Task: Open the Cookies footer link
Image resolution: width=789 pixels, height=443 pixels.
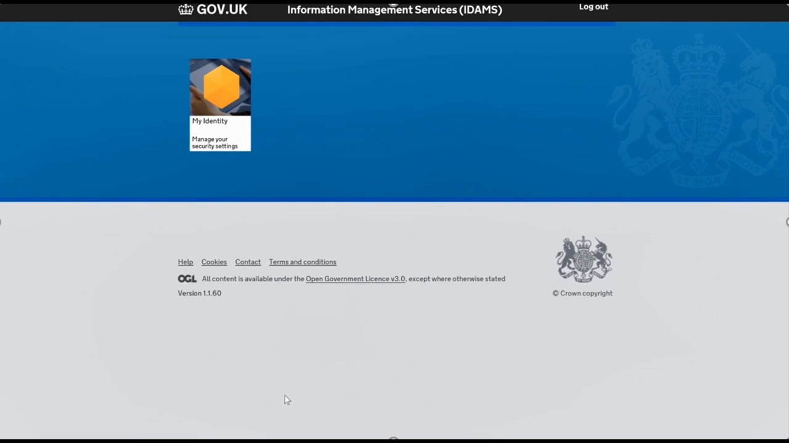Action: tap(214, 262)
